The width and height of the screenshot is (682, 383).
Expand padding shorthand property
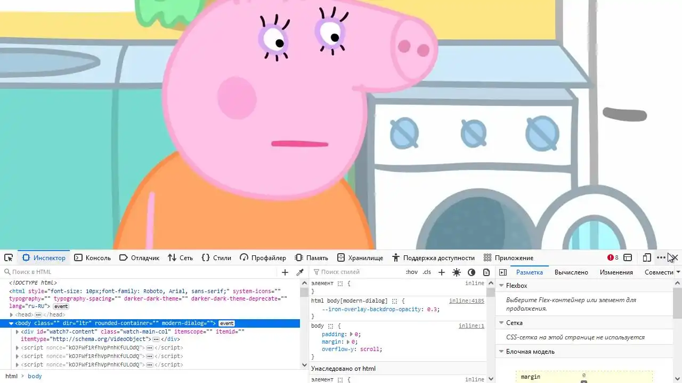coord(351,335)
